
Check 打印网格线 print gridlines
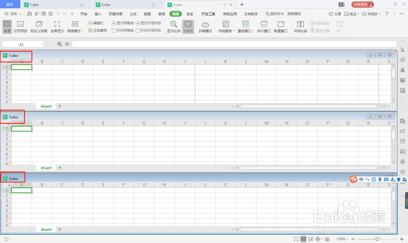114,31
